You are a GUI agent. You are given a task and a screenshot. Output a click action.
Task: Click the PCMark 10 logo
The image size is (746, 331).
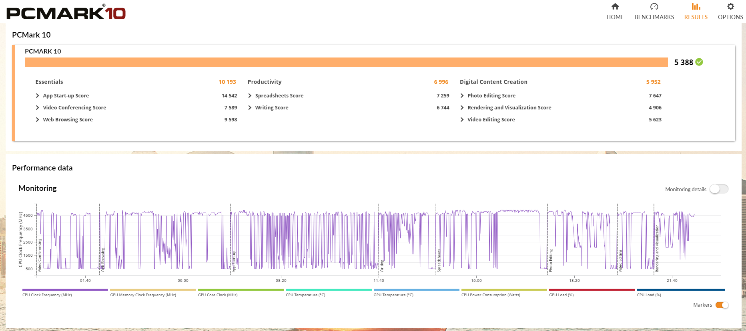[x=66, y=13]
